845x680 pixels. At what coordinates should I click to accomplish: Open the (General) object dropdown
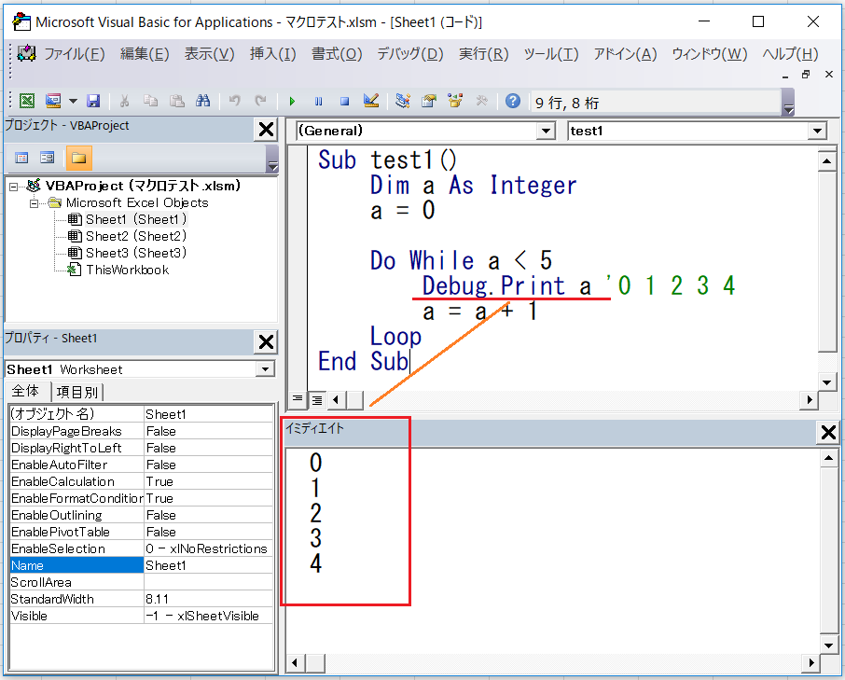[546, 132]
